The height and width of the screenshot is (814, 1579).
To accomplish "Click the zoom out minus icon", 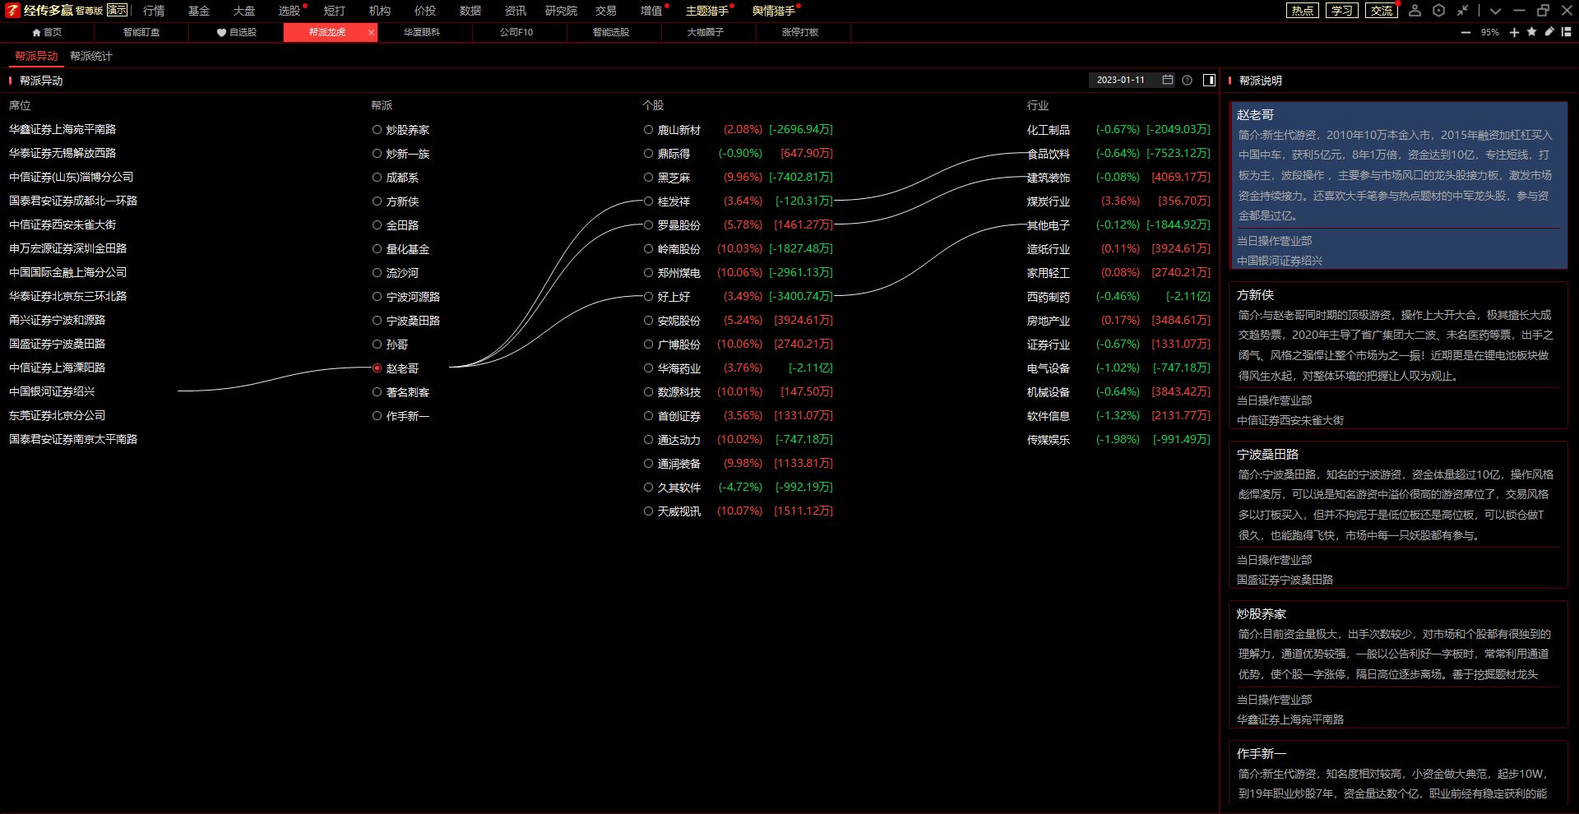I will point(1466,32).
